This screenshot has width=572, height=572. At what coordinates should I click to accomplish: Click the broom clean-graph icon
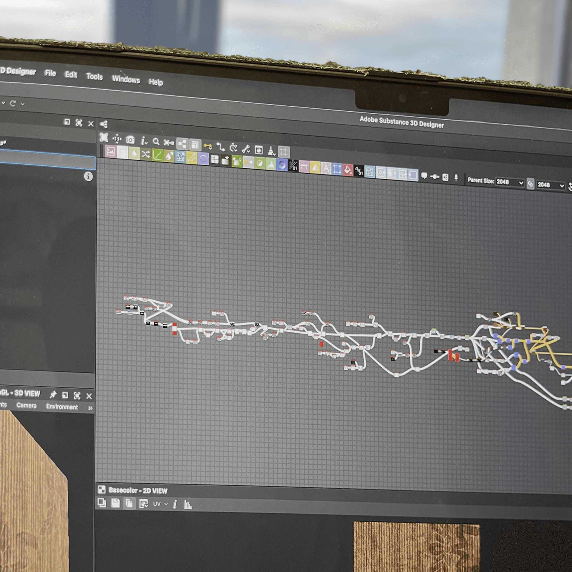tap(271, 151)
